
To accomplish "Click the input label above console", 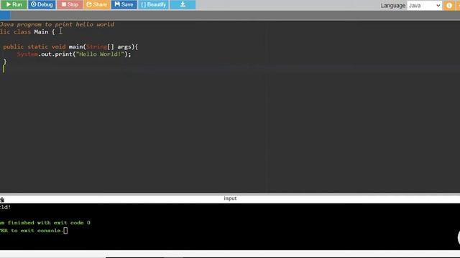I will pos(230,199).
